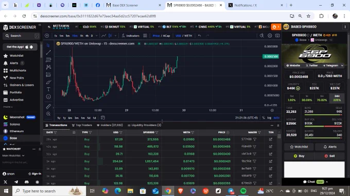This screenshot has height=196, width=350.
Task: Select the 5m chart timeframe
Action: [x=67, y=35]
